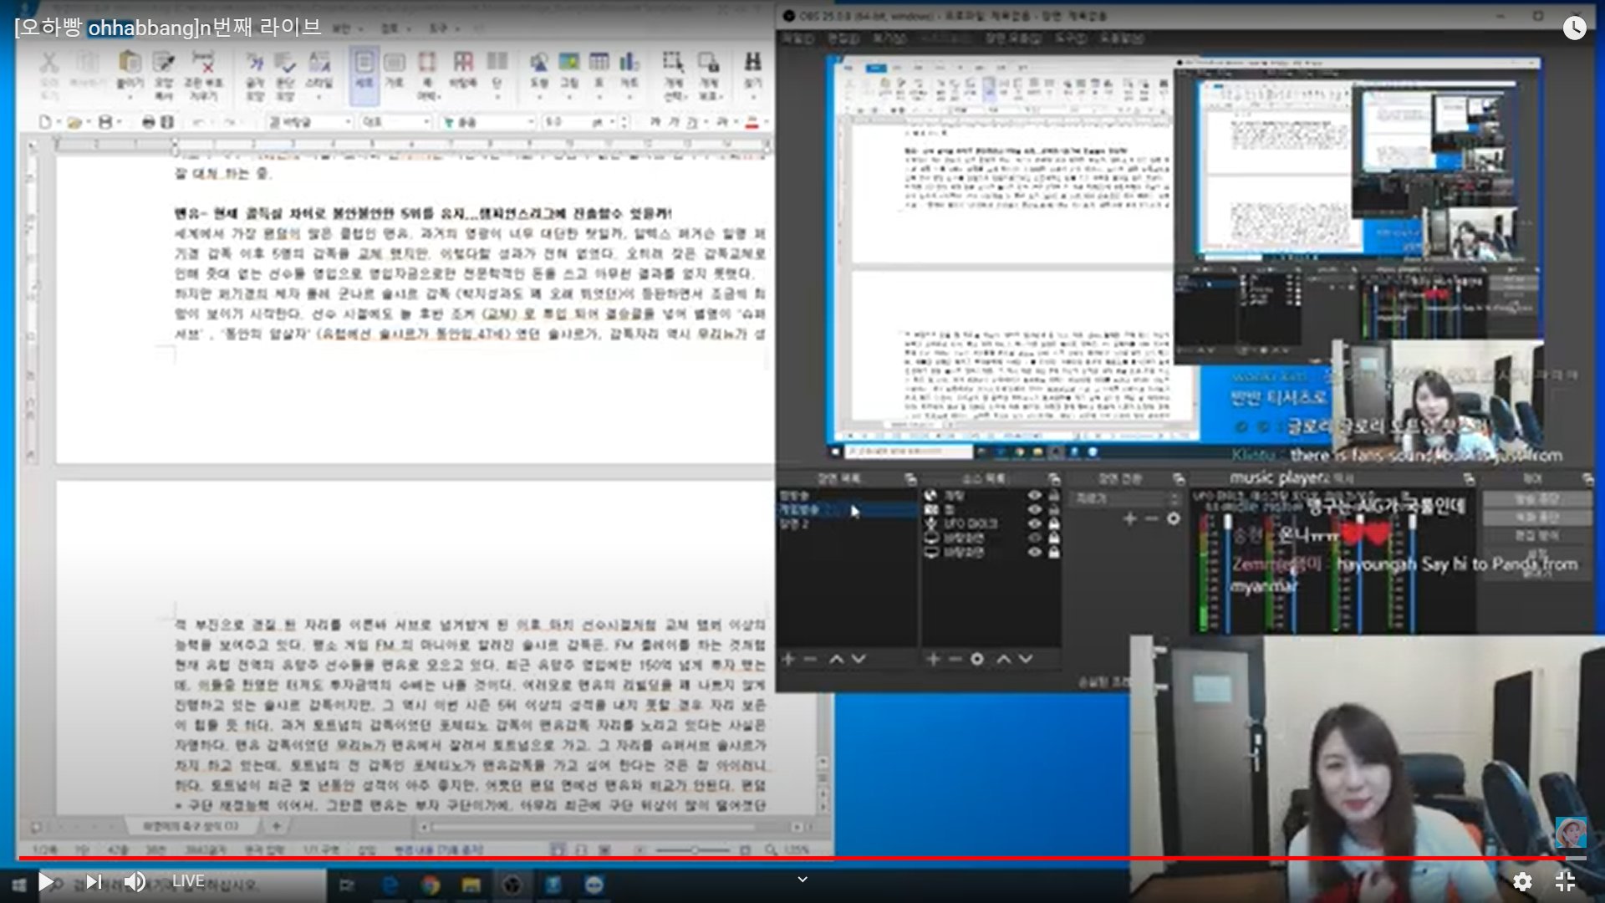Viewport: 1605px width, 903px height.
Task: Click the Undo arrow in Hangul toolbar
Action: [x=199, y=122]
